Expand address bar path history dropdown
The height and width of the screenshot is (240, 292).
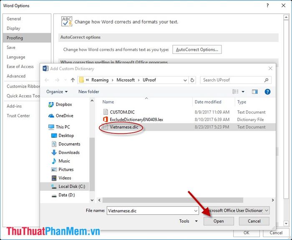(x=185, y=80)
